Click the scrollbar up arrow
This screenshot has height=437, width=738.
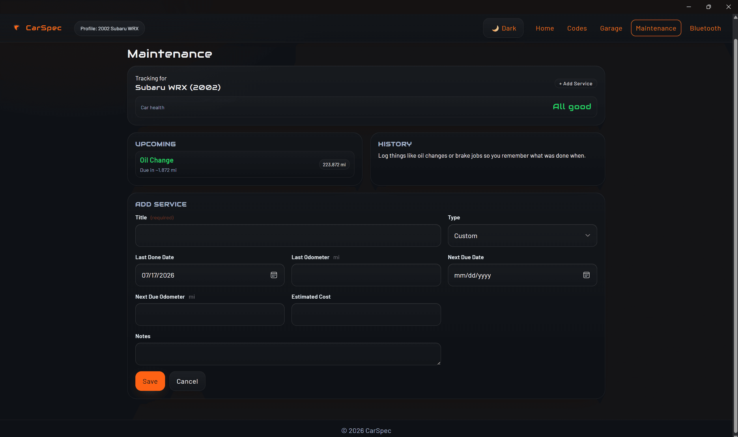[x=735, y=17]
